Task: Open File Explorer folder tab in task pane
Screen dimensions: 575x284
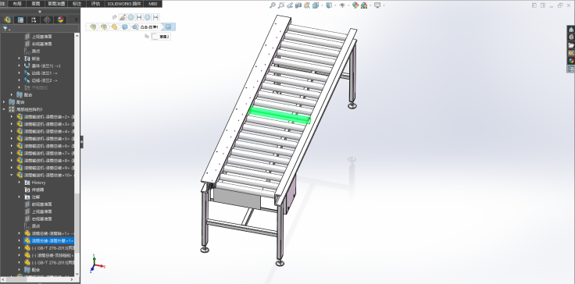Action: 571,45
